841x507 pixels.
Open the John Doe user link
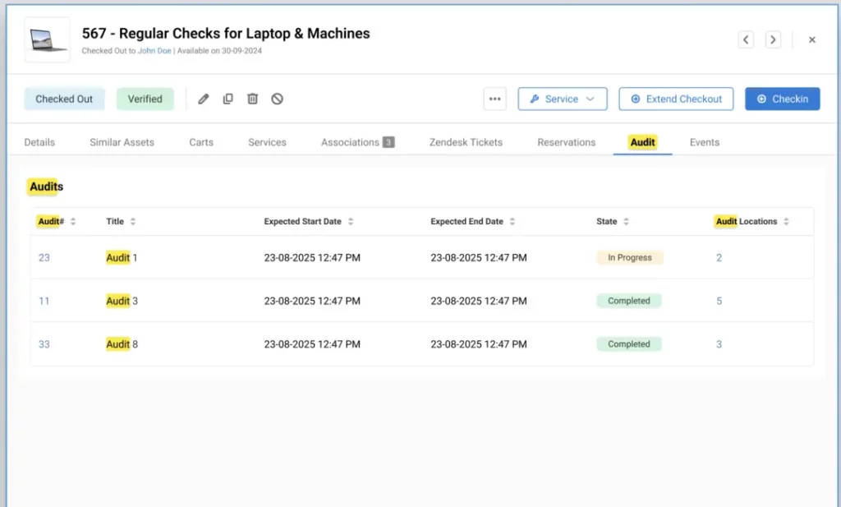(154, 51)
